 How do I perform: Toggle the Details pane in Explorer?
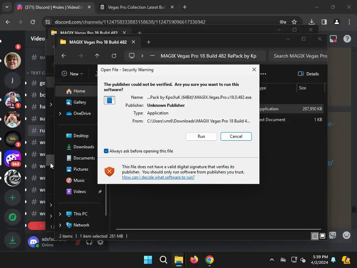click(x=309, y=74)
